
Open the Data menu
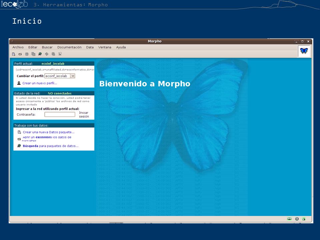[x=90, y=47]
